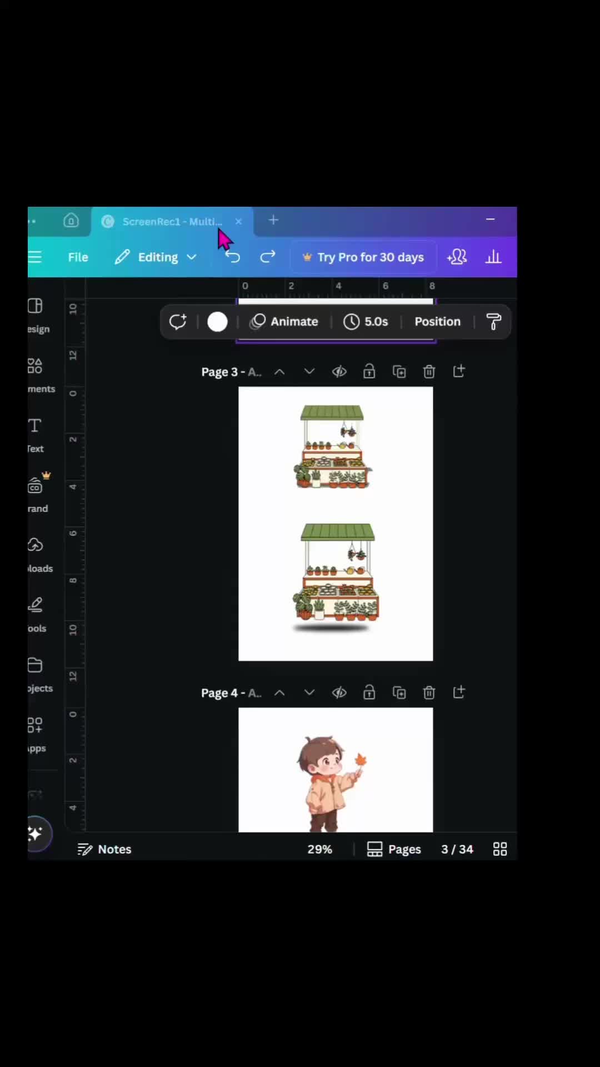The height and width of the screenshot is (1067, 600).
Task: Open the analytics bar chart icon
Action: click(x=493, y=257)
